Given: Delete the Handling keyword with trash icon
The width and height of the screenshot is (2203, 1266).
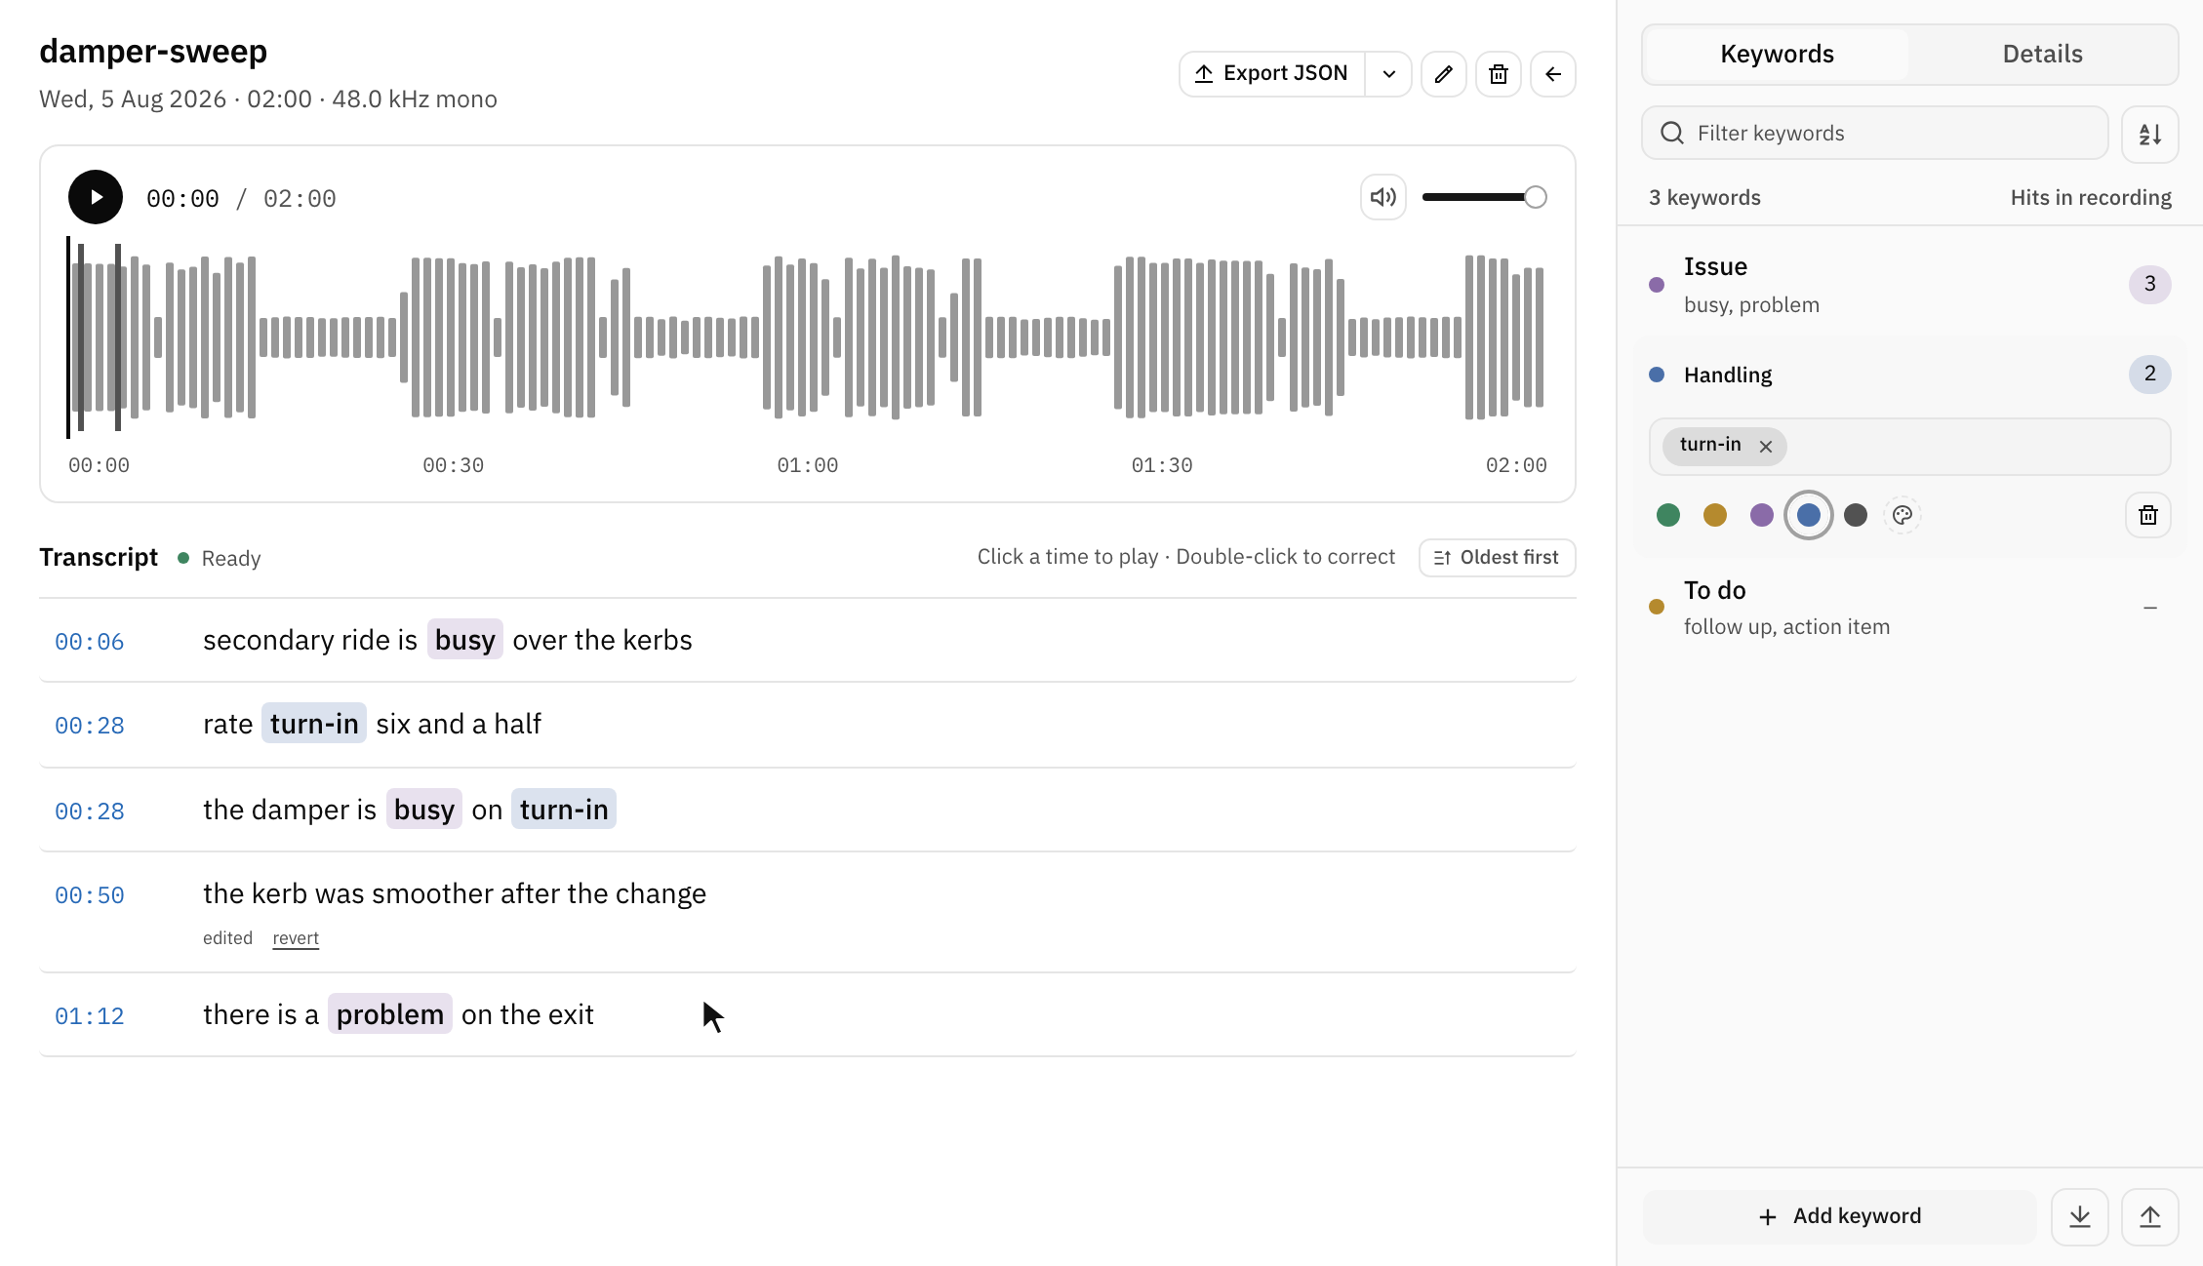Looking at the screenshot, I should pos(2148,515).
